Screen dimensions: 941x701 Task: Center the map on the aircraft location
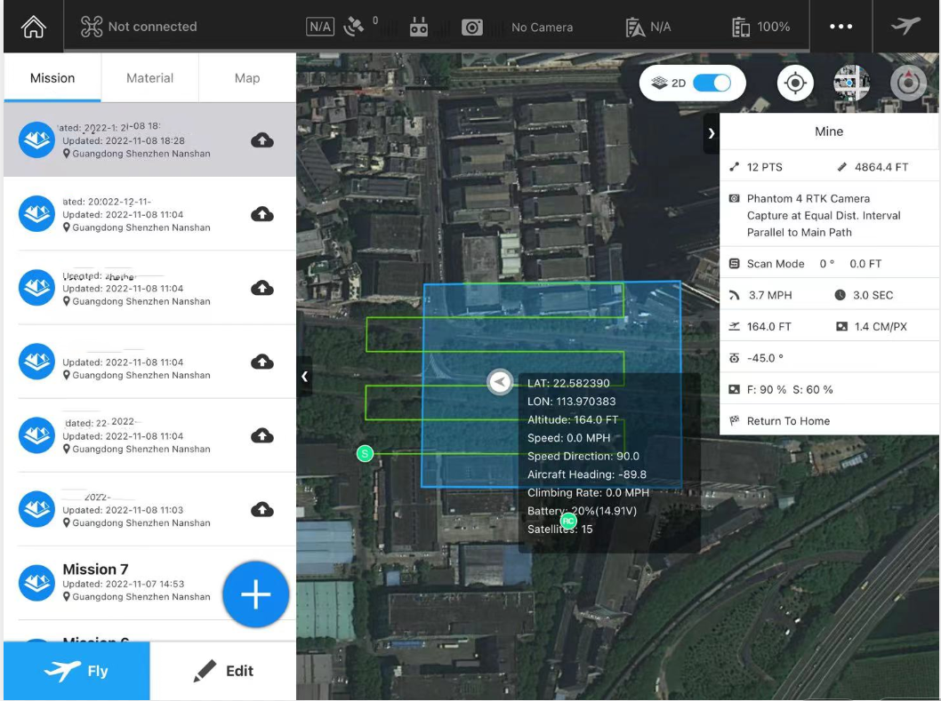coord(795,83)
